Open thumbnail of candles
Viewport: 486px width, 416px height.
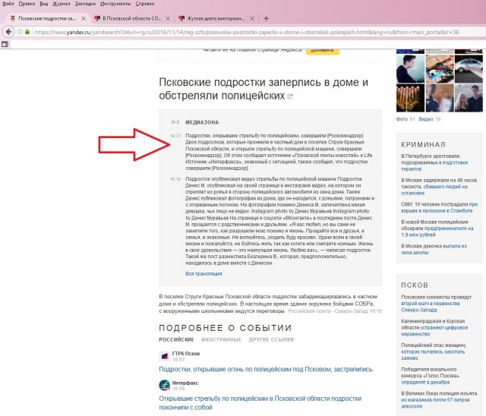pyautogui.click(x=410, y=98)
